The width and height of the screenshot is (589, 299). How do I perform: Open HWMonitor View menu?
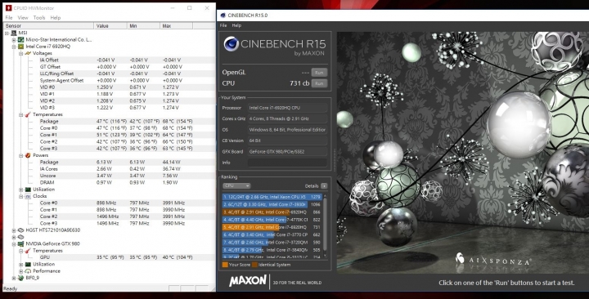click(23, 18)
